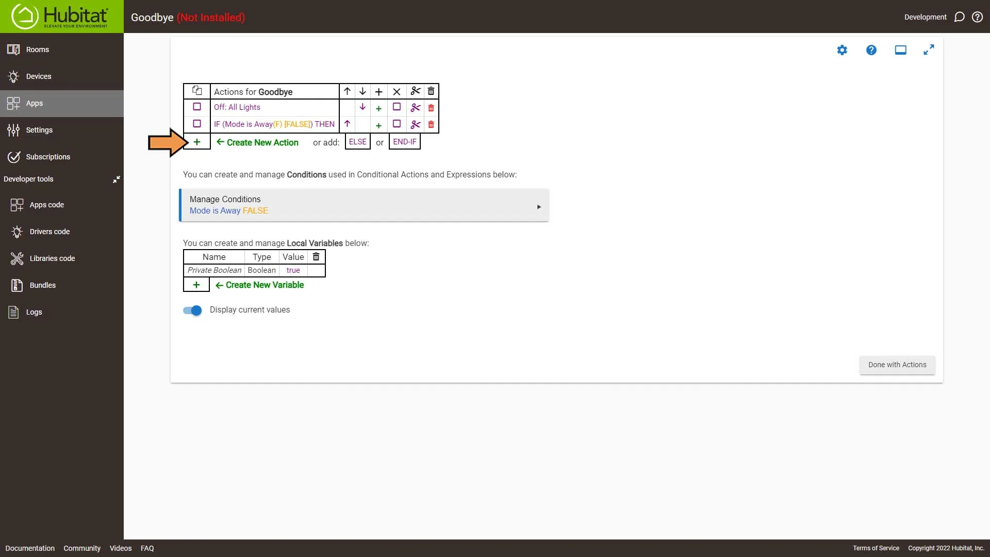Click the END-IF conditional branch button
990x557 pixels.
[x=404, y=141]
